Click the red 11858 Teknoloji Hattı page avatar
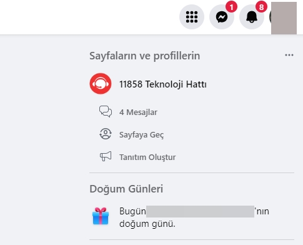Image resolution: width=303 pixels, height=245 pixels. (x=101, y=84)
